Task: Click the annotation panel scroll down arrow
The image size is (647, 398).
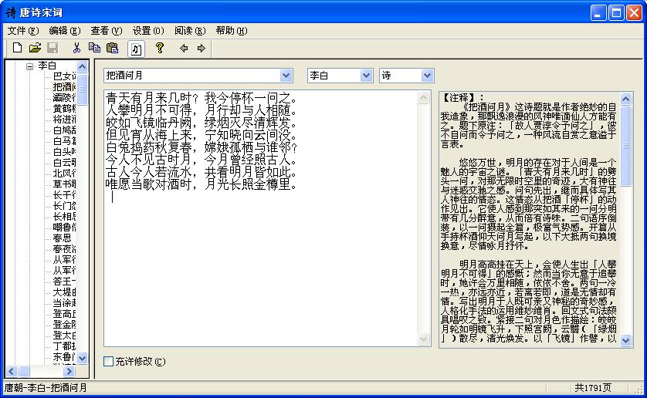Action: pos(625,340)
